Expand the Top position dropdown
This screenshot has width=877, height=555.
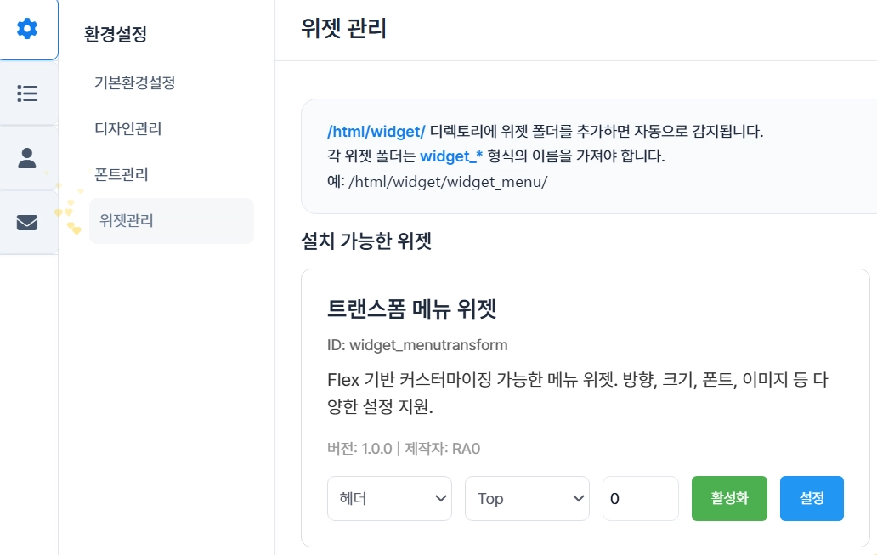click(527, 498)
